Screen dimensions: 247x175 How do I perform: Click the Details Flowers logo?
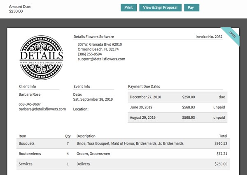click(x=41, y=58)
